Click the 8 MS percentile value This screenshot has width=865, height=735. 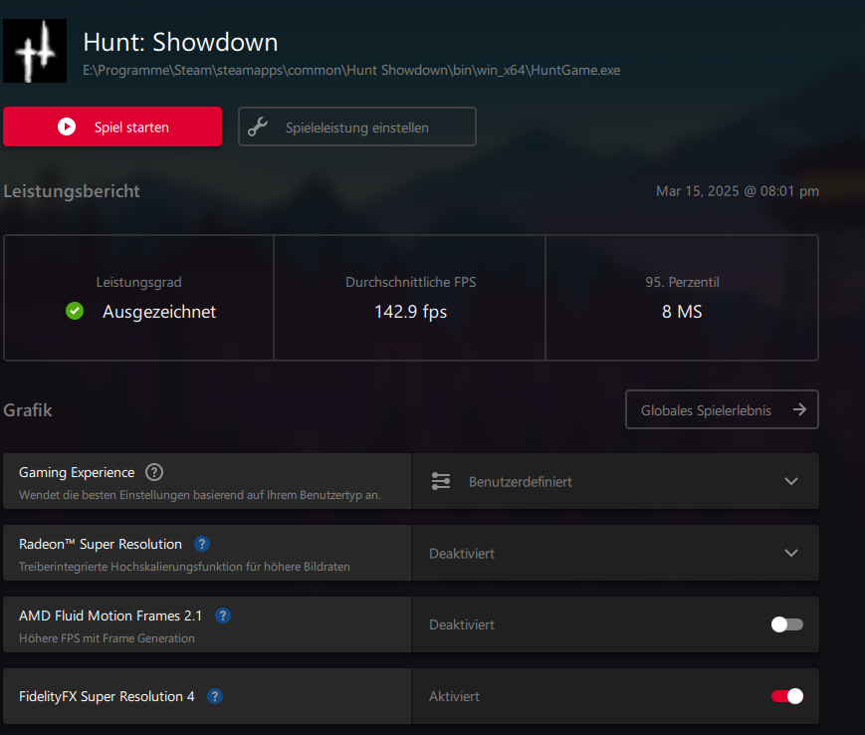[682, 312]
